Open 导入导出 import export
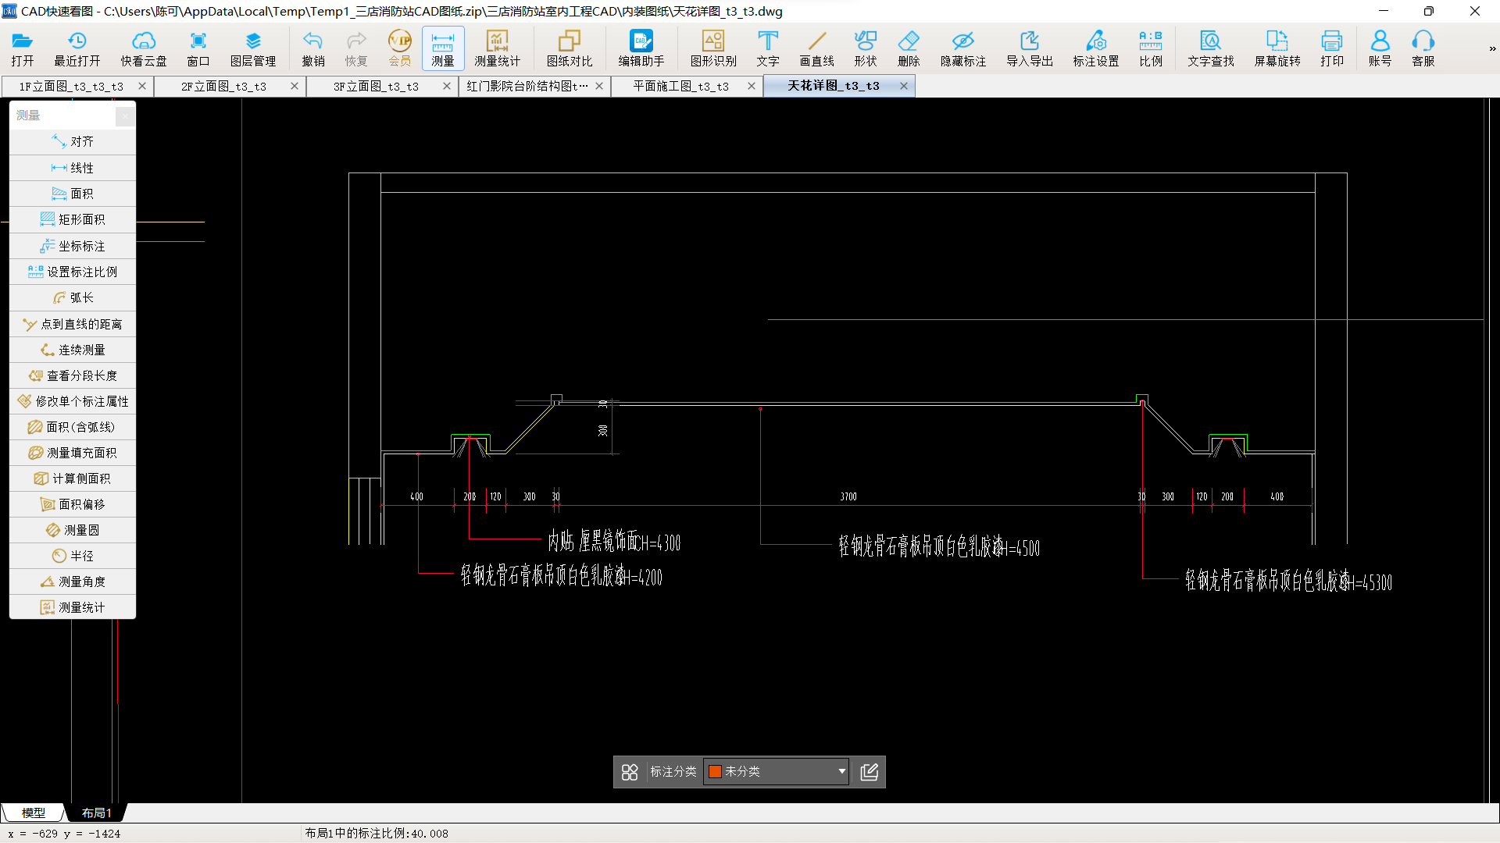The height and width of the screenshot is (843, 1500). click(1030, 48)
